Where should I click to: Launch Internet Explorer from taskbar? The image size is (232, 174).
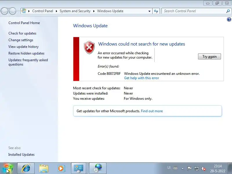26,168
